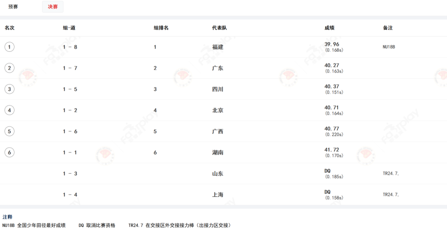Click the rank 2 circle badge
The image size is (447, 230).
tap(10, 68)
